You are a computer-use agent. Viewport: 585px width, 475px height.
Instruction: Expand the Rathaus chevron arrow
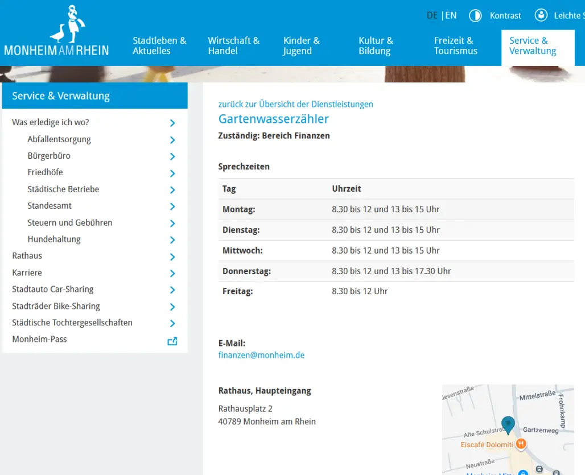[x=172, y=257]
